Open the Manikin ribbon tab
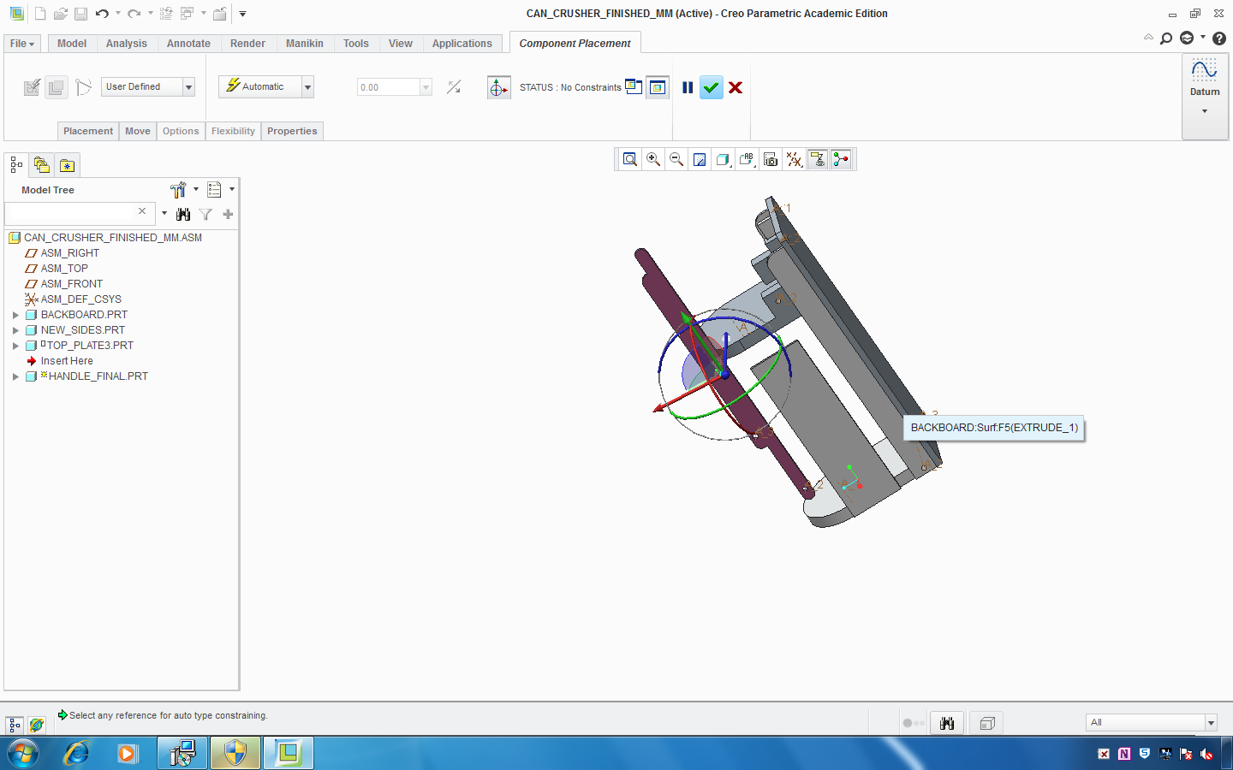Viewport: 1233px width, 770px height. pyautogui.click(x=305, y=44)
